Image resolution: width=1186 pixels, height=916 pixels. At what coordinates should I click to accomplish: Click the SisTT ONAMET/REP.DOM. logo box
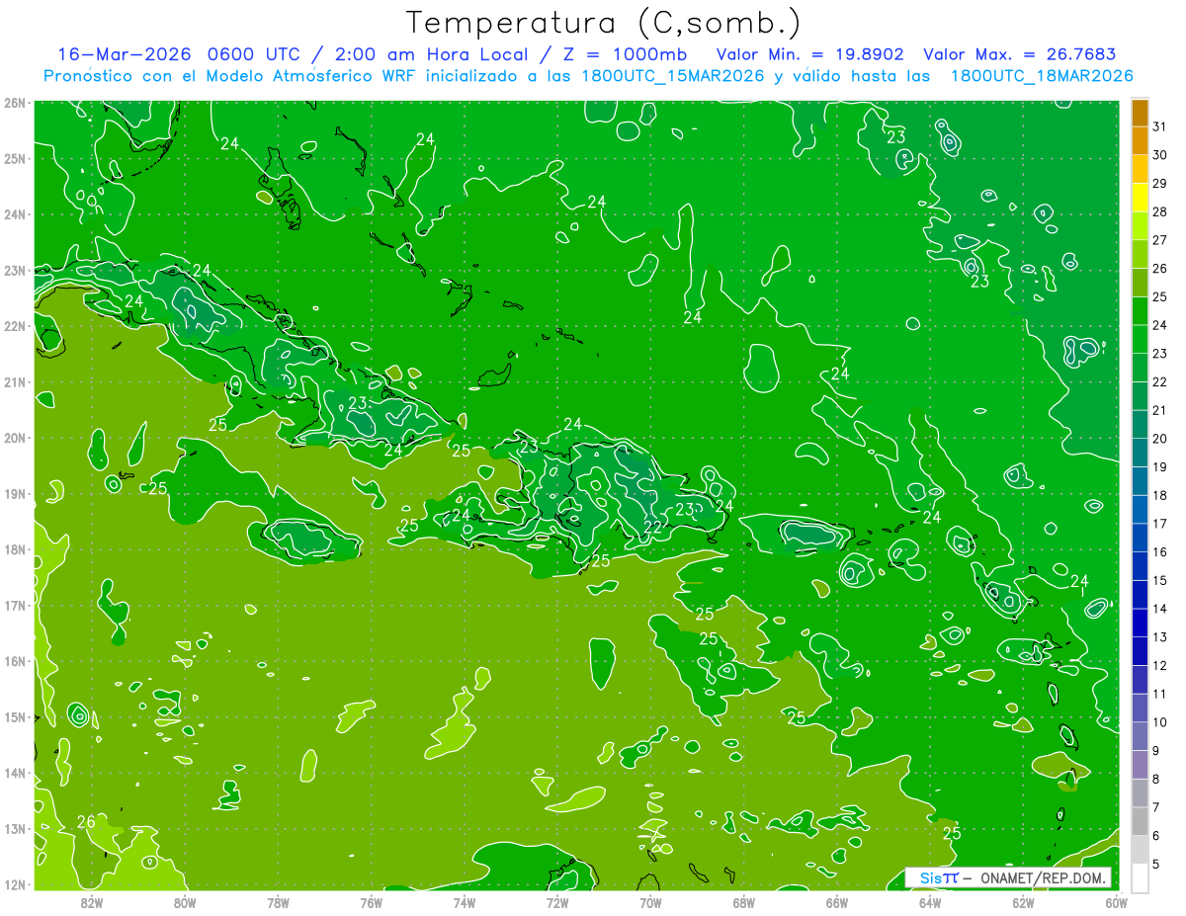pyautogui.click(x=1008, y=877)
